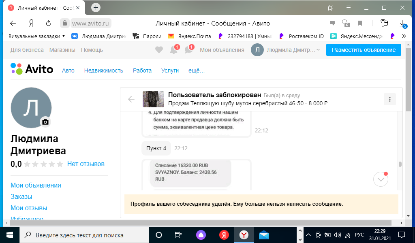The image size is (415, 243).
Task: Click Нет отзывов link
Action: pyautogui.click(x=86, y=164)
